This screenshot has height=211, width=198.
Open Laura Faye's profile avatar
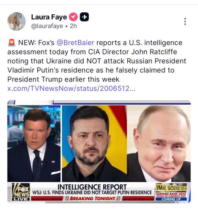16,22
